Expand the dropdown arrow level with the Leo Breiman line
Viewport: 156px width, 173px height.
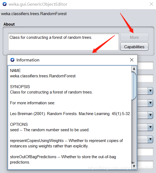point(150,115)
